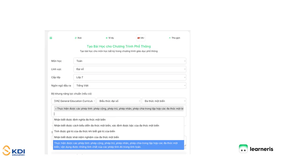The height and width of the screenshot is (159, 282).
Task: Click the Vietnam flag icon
Action: pos(138,38)
